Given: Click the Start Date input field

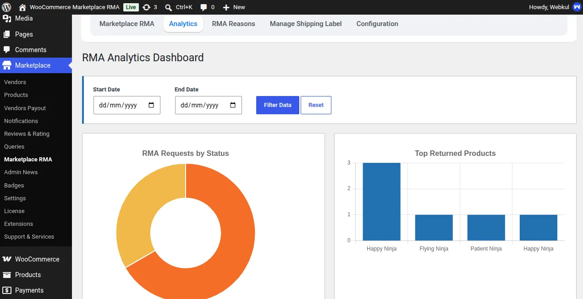Looking at the screenshot, I should click(127, 105).
